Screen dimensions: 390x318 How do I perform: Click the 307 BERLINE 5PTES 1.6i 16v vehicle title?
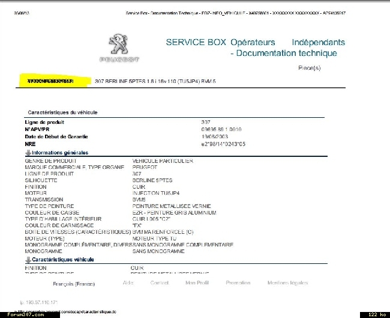pyautogui.click(x=155, y=81)
